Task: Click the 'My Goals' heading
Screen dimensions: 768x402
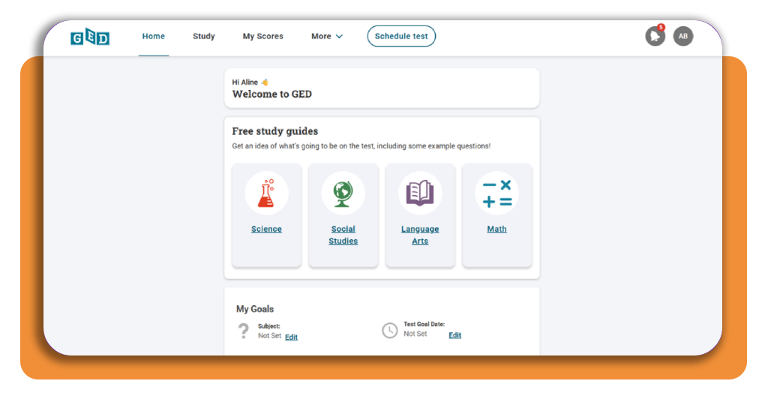Action: coord(255,309)
